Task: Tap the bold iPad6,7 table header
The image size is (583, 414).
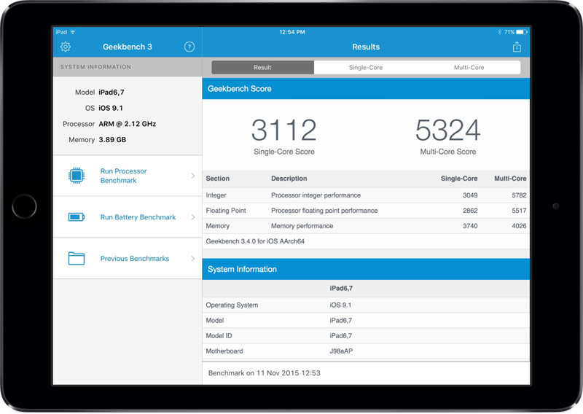Action: click(x=341, y=289)
